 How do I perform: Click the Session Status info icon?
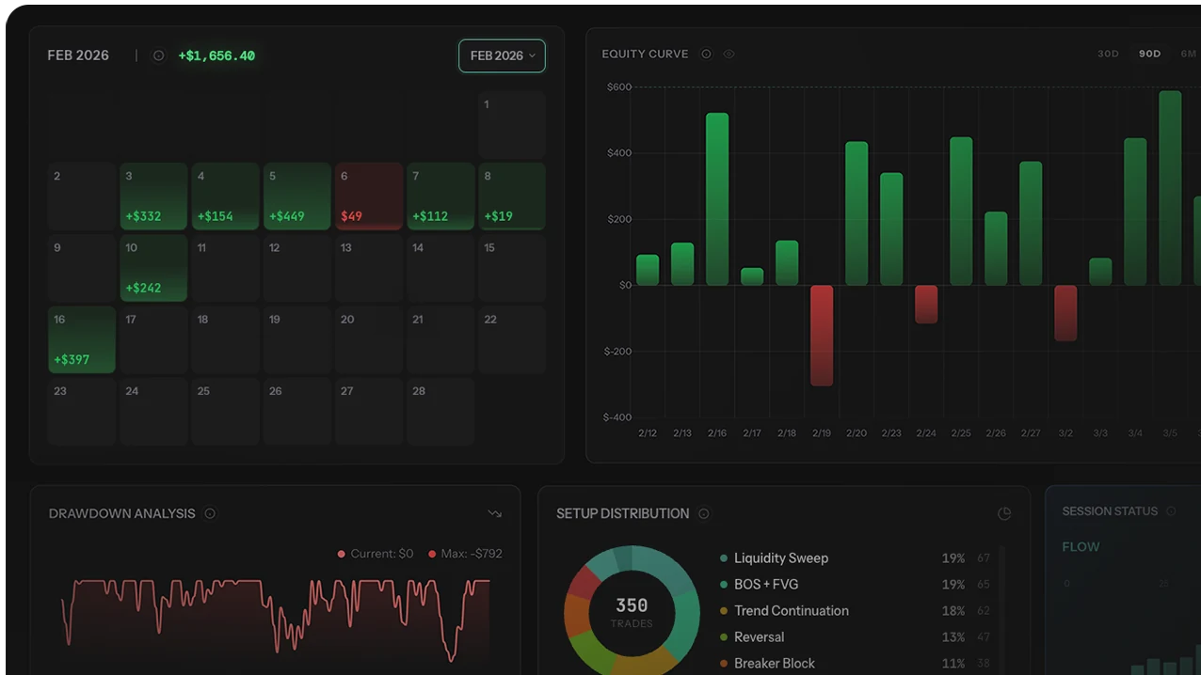click(x=1170, y=510)
